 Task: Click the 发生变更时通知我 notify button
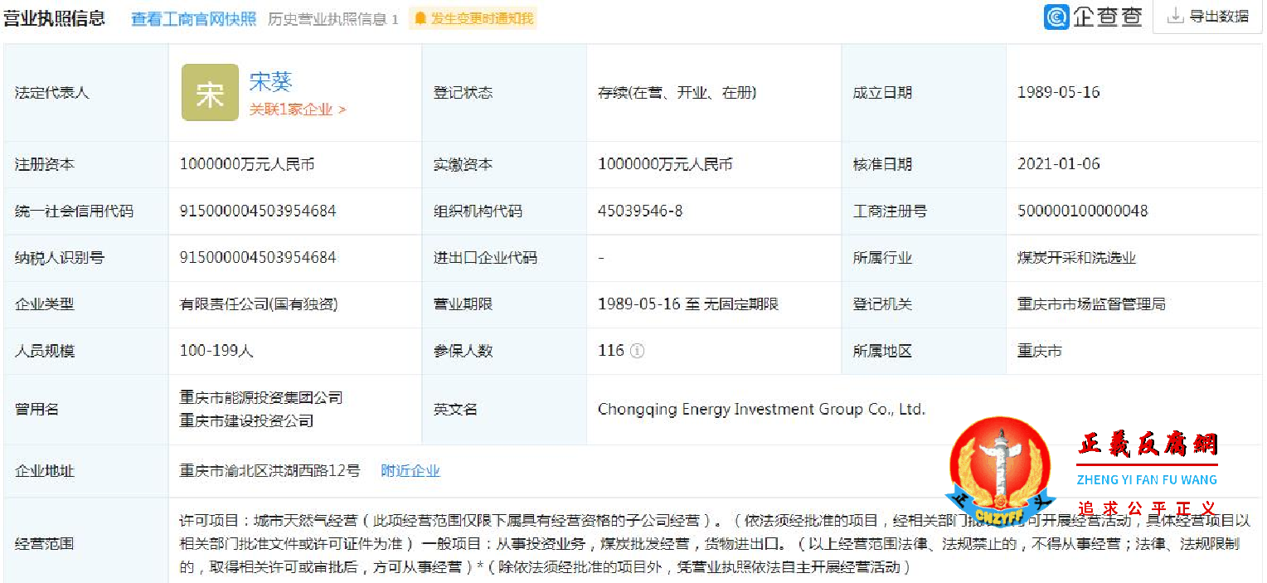point(473,16)
